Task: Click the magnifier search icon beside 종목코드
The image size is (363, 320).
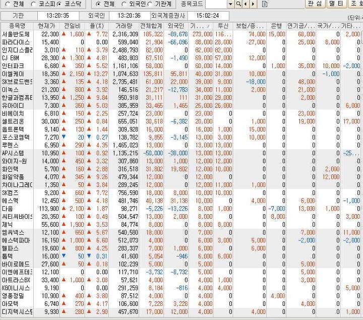Action: pos(238,4)
